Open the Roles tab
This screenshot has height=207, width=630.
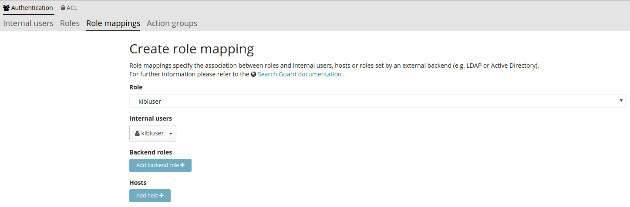[70, 23]
